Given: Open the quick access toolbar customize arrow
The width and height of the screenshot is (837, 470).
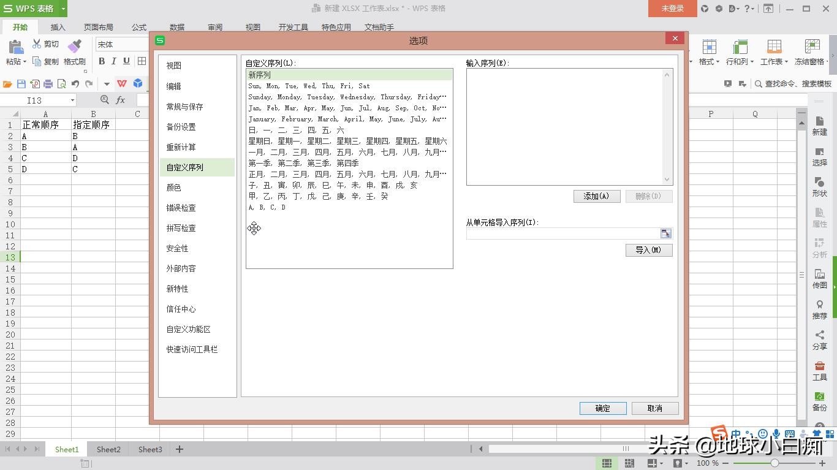Looking at the screenshot, I should click(107, 84).
